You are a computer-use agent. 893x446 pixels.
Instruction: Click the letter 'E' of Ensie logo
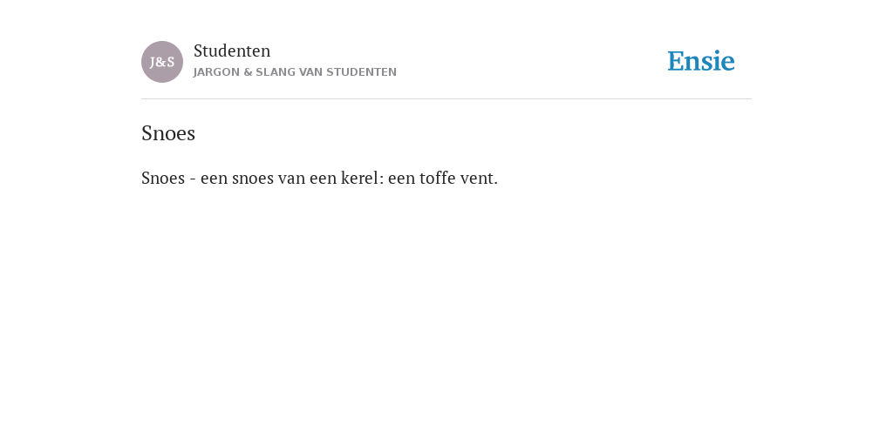tap(676, 62)
